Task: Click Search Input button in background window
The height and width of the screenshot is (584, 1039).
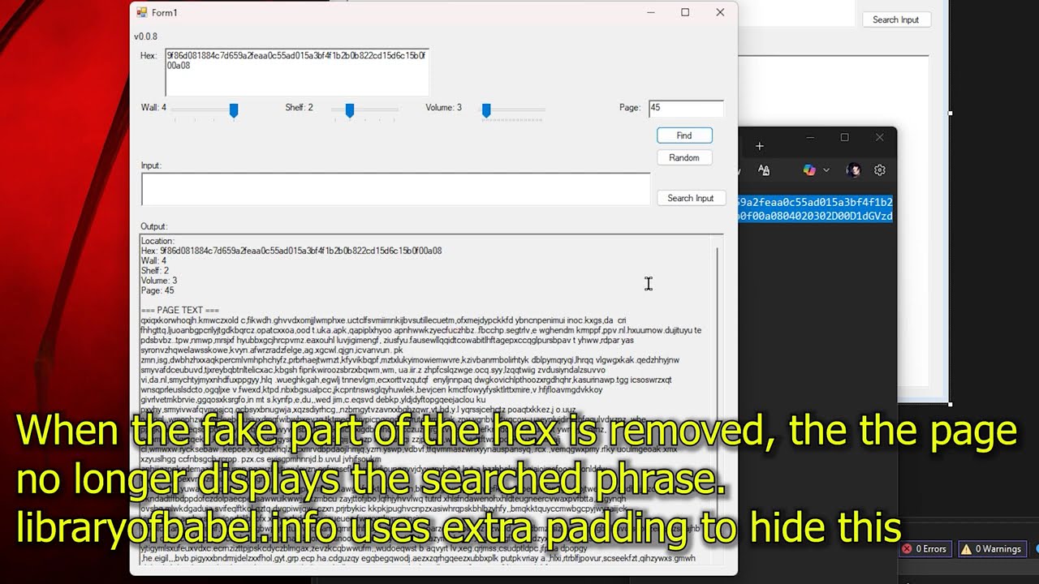Action: coord(896,19)
